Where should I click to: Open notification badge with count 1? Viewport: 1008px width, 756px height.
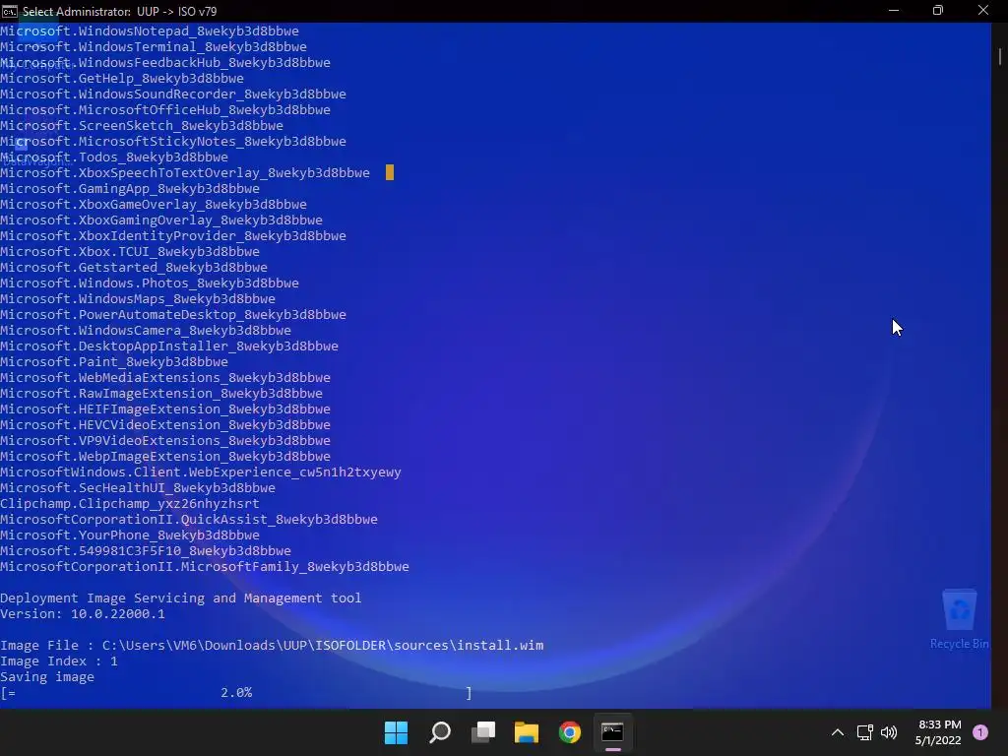coord(980,732)
